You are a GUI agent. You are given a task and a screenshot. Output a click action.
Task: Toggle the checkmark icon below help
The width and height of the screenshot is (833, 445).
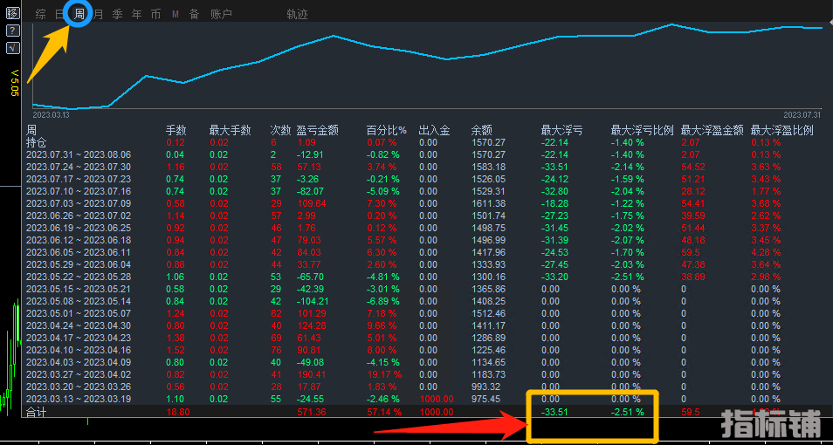(12, 47)
